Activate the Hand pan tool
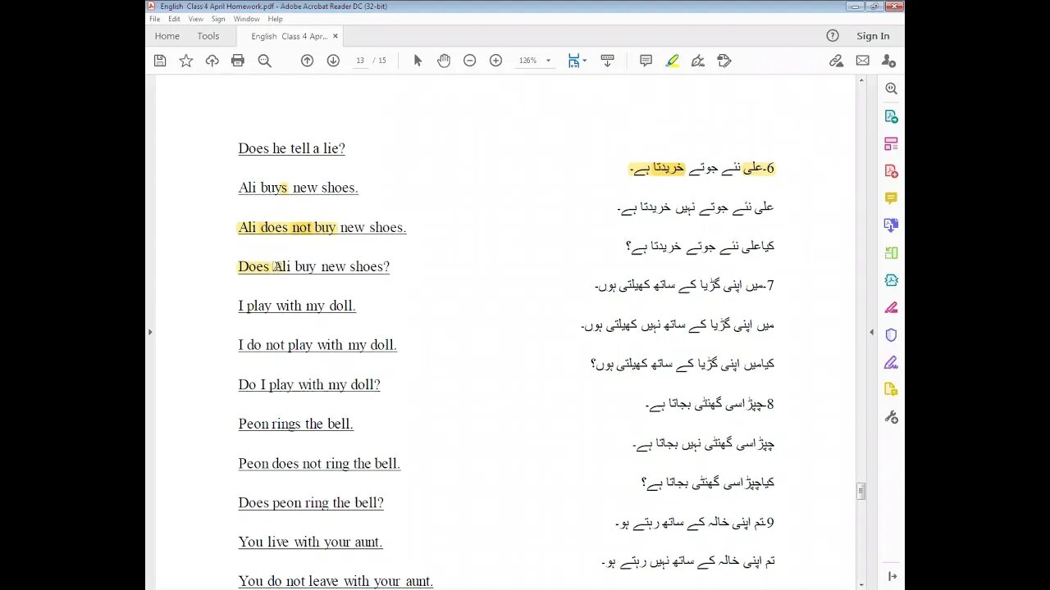The height and width of the screenshot is (590, 1050). pyautogui.click(x=444, y=61)
